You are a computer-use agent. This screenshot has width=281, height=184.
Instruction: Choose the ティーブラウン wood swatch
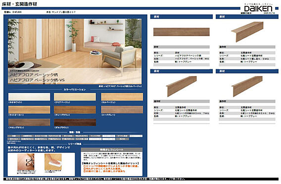pos(75,110)
